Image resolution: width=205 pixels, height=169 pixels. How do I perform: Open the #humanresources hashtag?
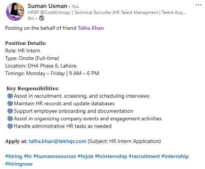coord(54,156)
